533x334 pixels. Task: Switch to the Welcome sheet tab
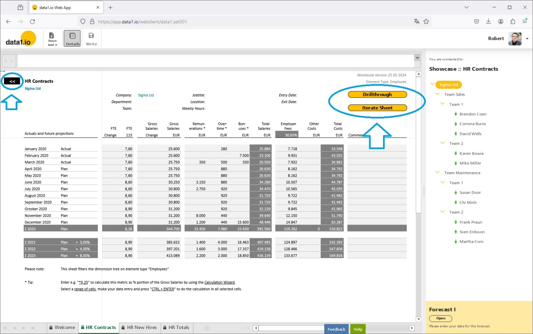click(x=62, y=328)
